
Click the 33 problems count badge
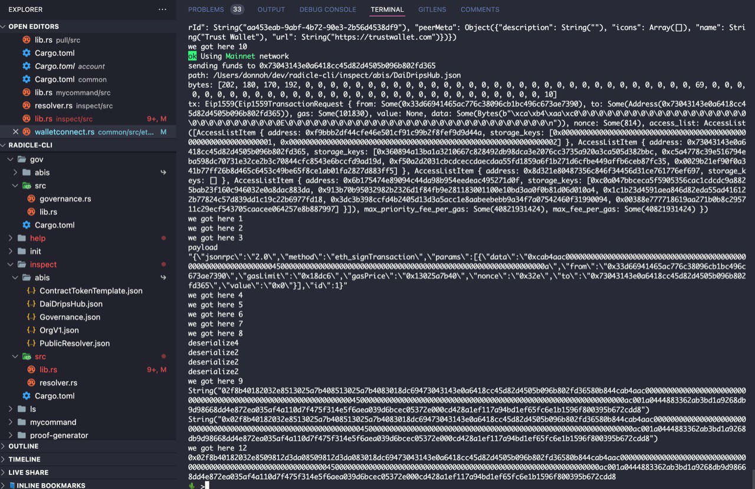point(237,9)
